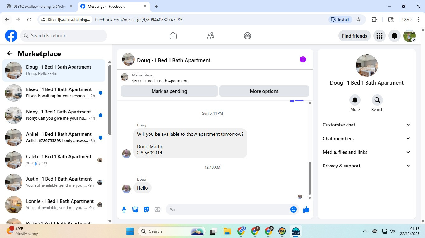Open the Groups icon in top navigation
This screenshot has height=238, width=425.
tap(248, 36)
